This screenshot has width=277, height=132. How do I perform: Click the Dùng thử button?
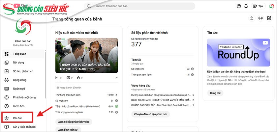tap(215, 93)
